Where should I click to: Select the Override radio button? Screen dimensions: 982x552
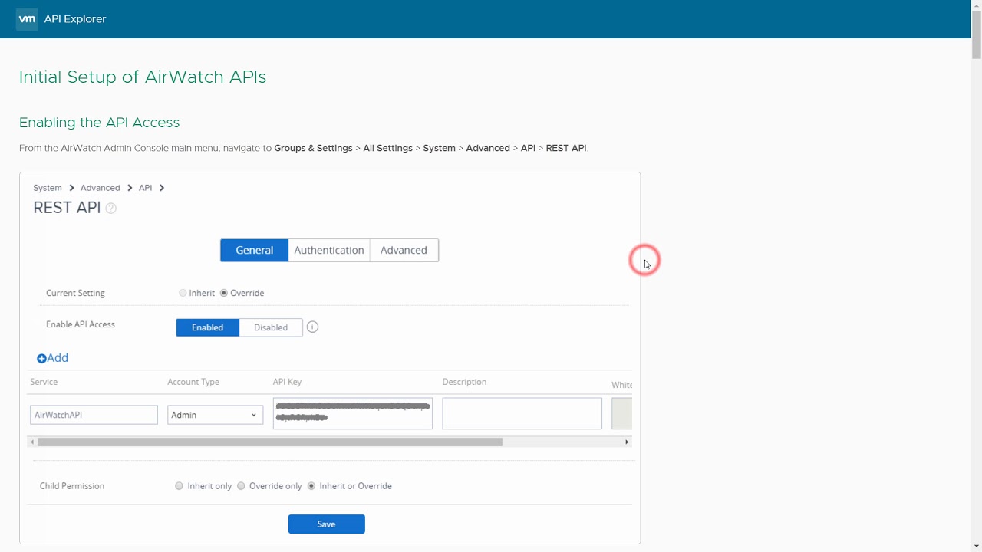click(x=224, y=293)
